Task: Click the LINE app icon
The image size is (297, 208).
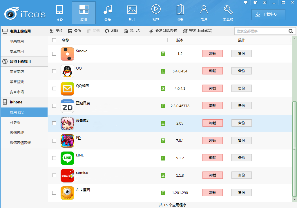Action: pos(67,158)
